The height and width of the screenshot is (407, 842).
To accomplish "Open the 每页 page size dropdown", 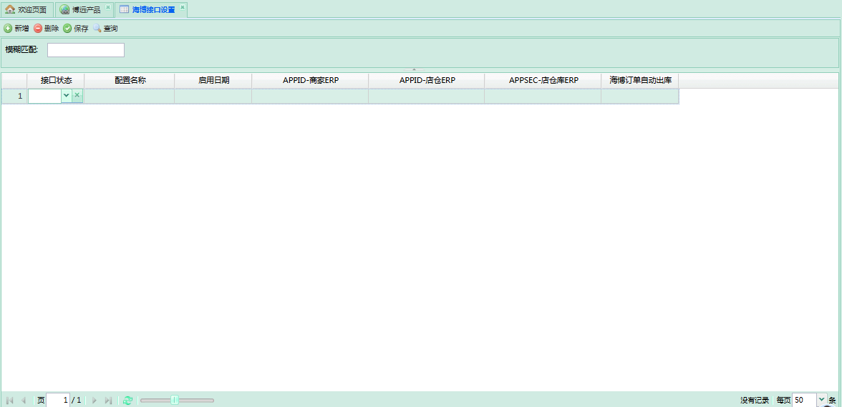I will click(x=821, y=401).
